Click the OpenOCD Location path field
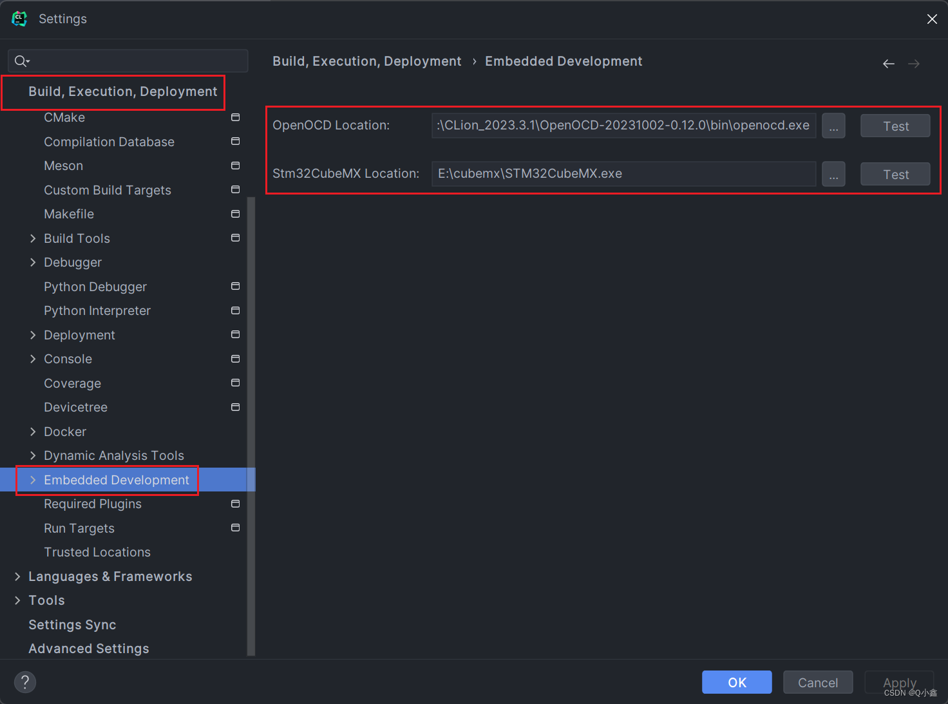 [x=623, y=126]
